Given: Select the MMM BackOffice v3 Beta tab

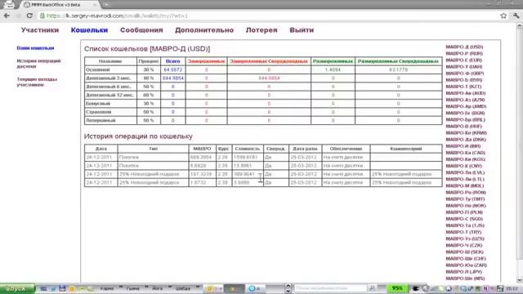Looking at the screenshot, I should tap(60, 5).
